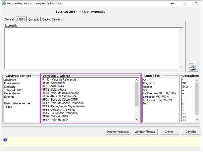Screen dimensions: 203x153
Task: Choose the Enquanto command
Action: (149, 83)
